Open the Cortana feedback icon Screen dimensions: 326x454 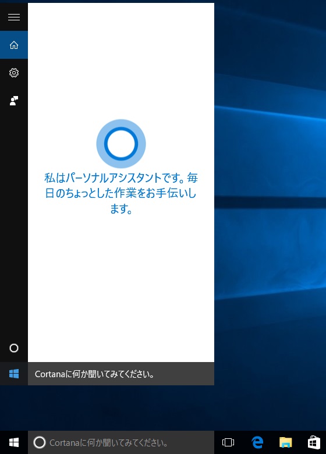(x=14, y=101)
